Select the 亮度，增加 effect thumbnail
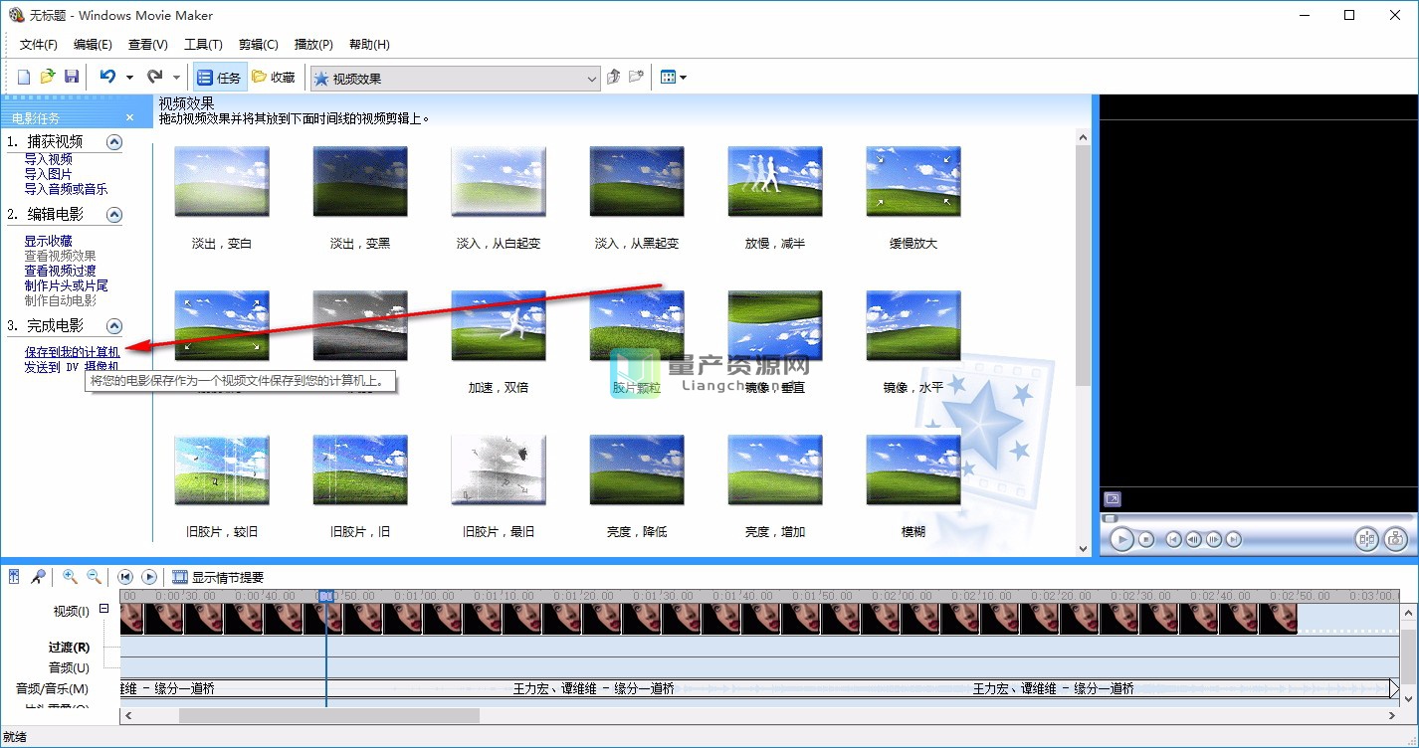 [774, 469]
